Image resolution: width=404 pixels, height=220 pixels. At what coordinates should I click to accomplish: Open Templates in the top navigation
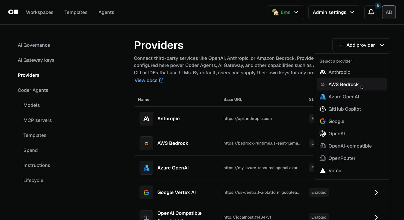pos(76,12)
